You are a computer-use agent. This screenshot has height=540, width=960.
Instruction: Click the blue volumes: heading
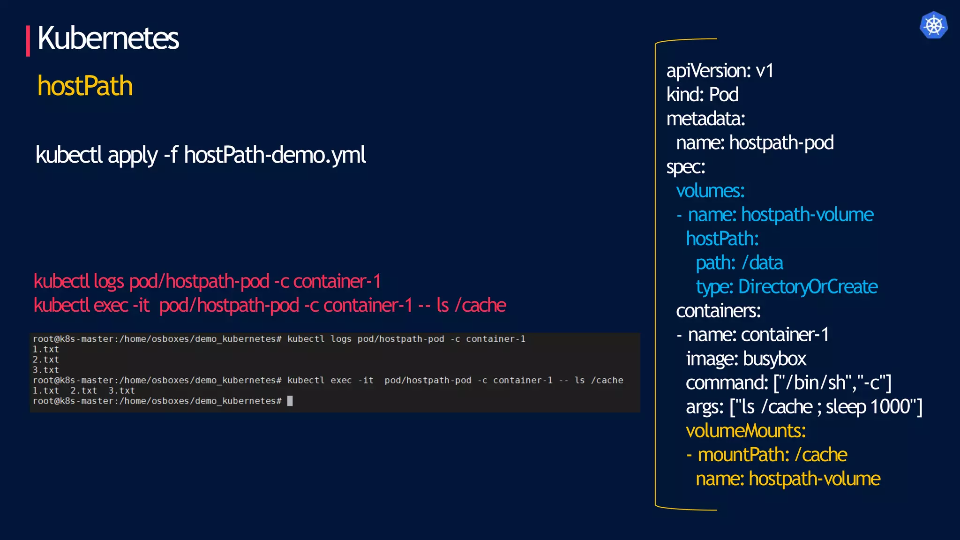[x=710, y=191]
